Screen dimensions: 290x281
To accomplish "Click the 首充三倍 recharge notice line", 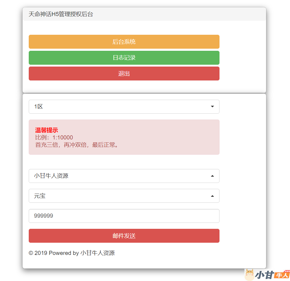I will [77, 145].
